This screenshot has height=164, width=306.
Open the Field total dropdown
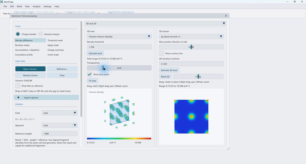[59, 113]
